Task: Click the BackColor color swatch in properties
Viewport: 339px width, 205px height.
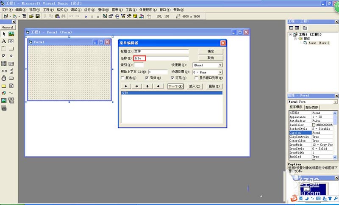Action: click(314, 125)
